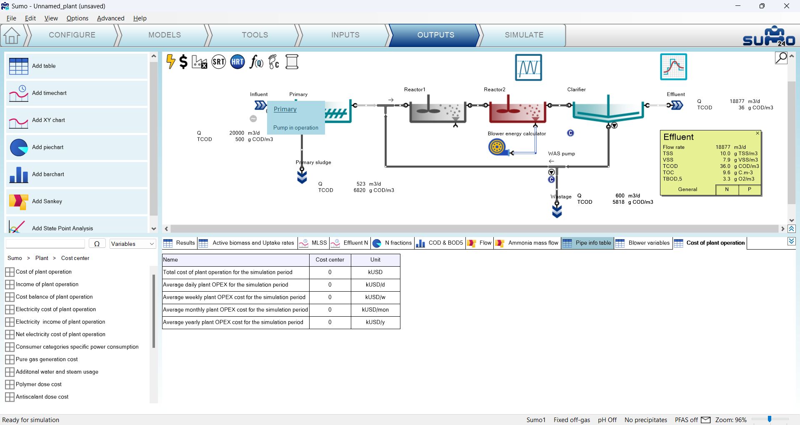This screenshot has width=800, height=425.
Task: Click the variable search input field
Action: (x=45, y=244)
